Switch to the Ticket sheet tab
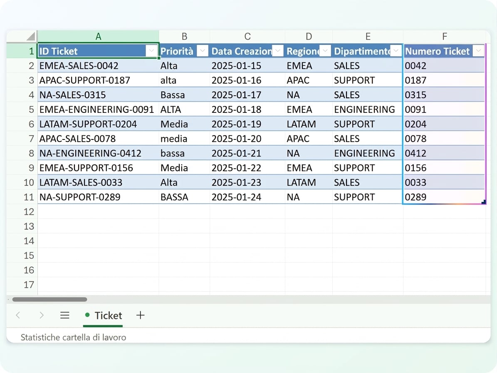Screen dimensions: 497x373 pyautogui.click(x=103, y=316)
